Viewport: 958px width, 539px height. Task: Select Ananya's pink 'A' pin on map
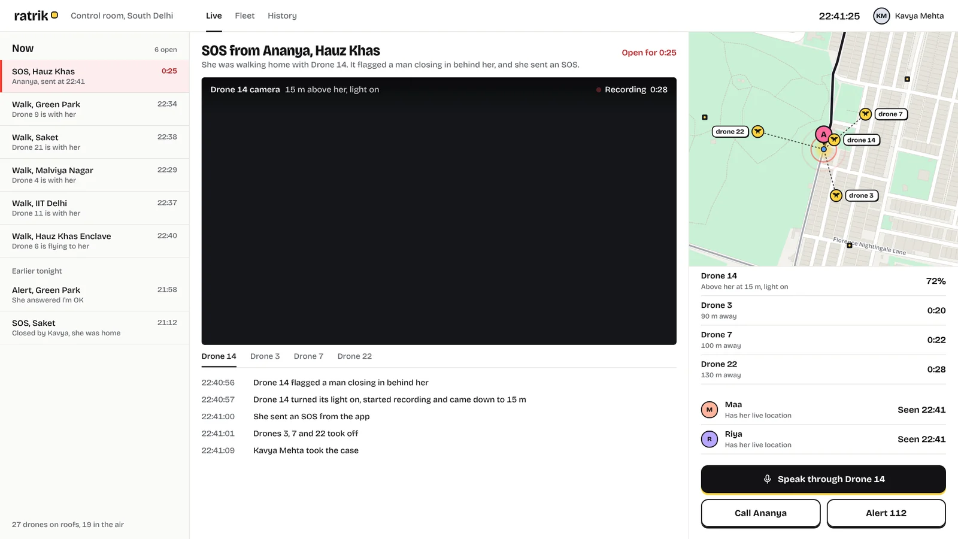[x=823, y=135]
